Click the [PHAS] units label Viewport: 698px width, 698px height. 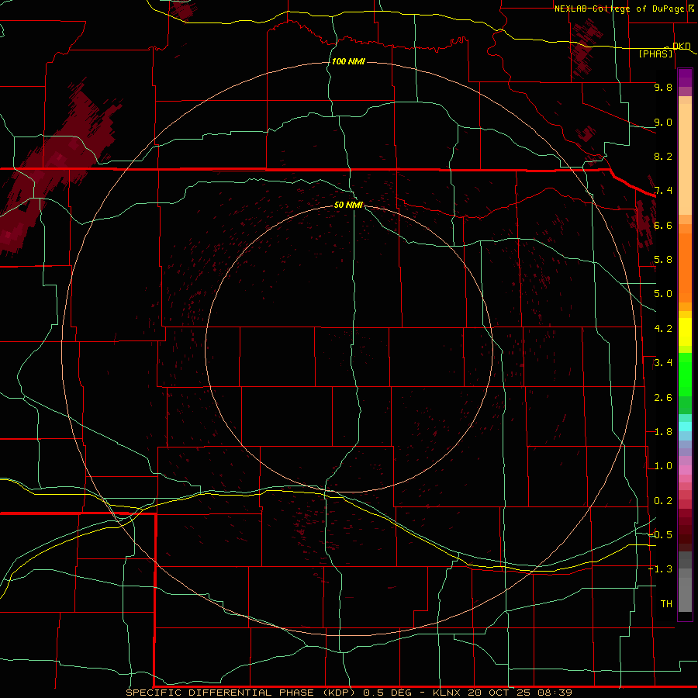point(655,54)
